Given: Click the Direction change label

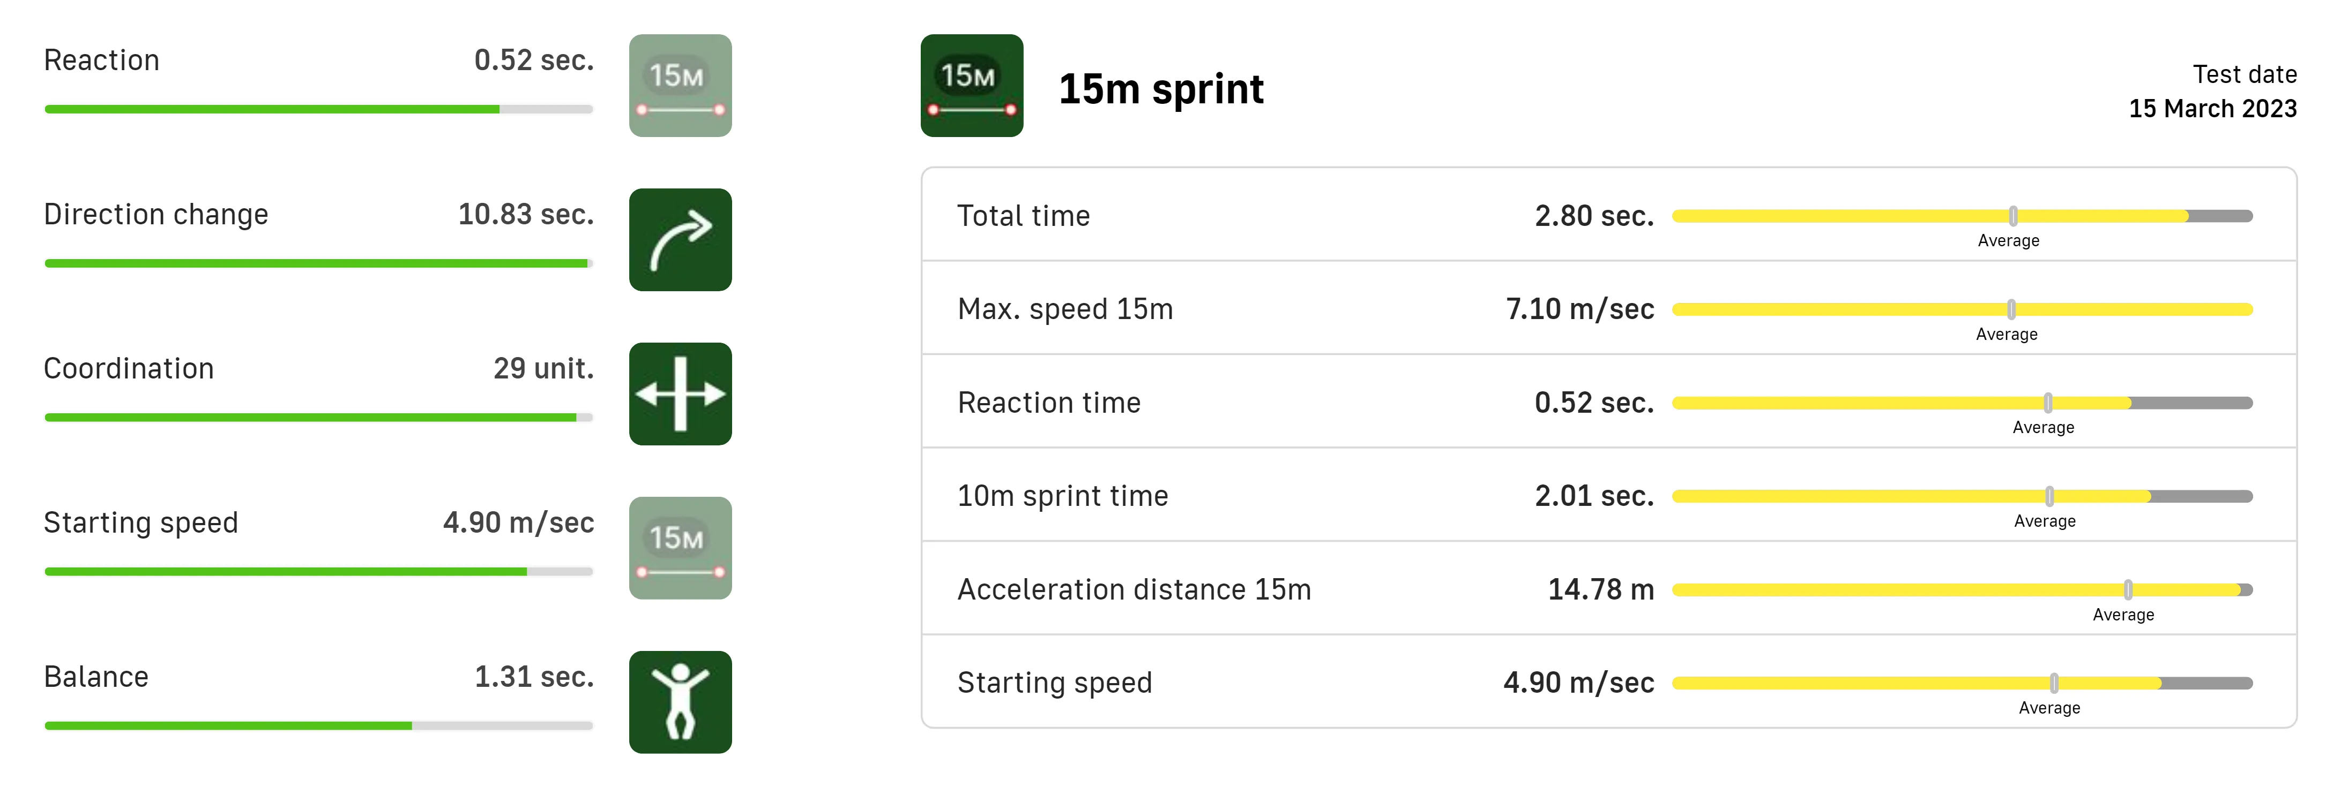Looking at the screenshot, I should [156, 214].
